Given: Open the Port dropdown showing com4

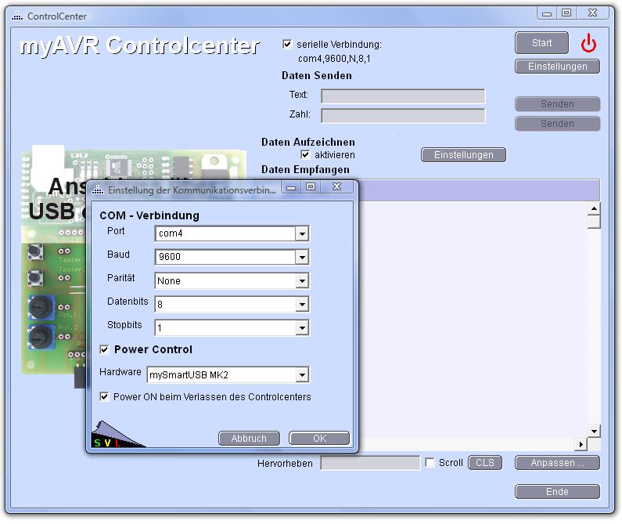Looking at the screenshot, I should [302, 233].
